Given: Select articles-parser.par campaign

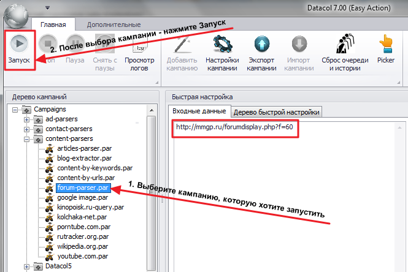Looking at the screenshot, I should [x=84, y=148].
